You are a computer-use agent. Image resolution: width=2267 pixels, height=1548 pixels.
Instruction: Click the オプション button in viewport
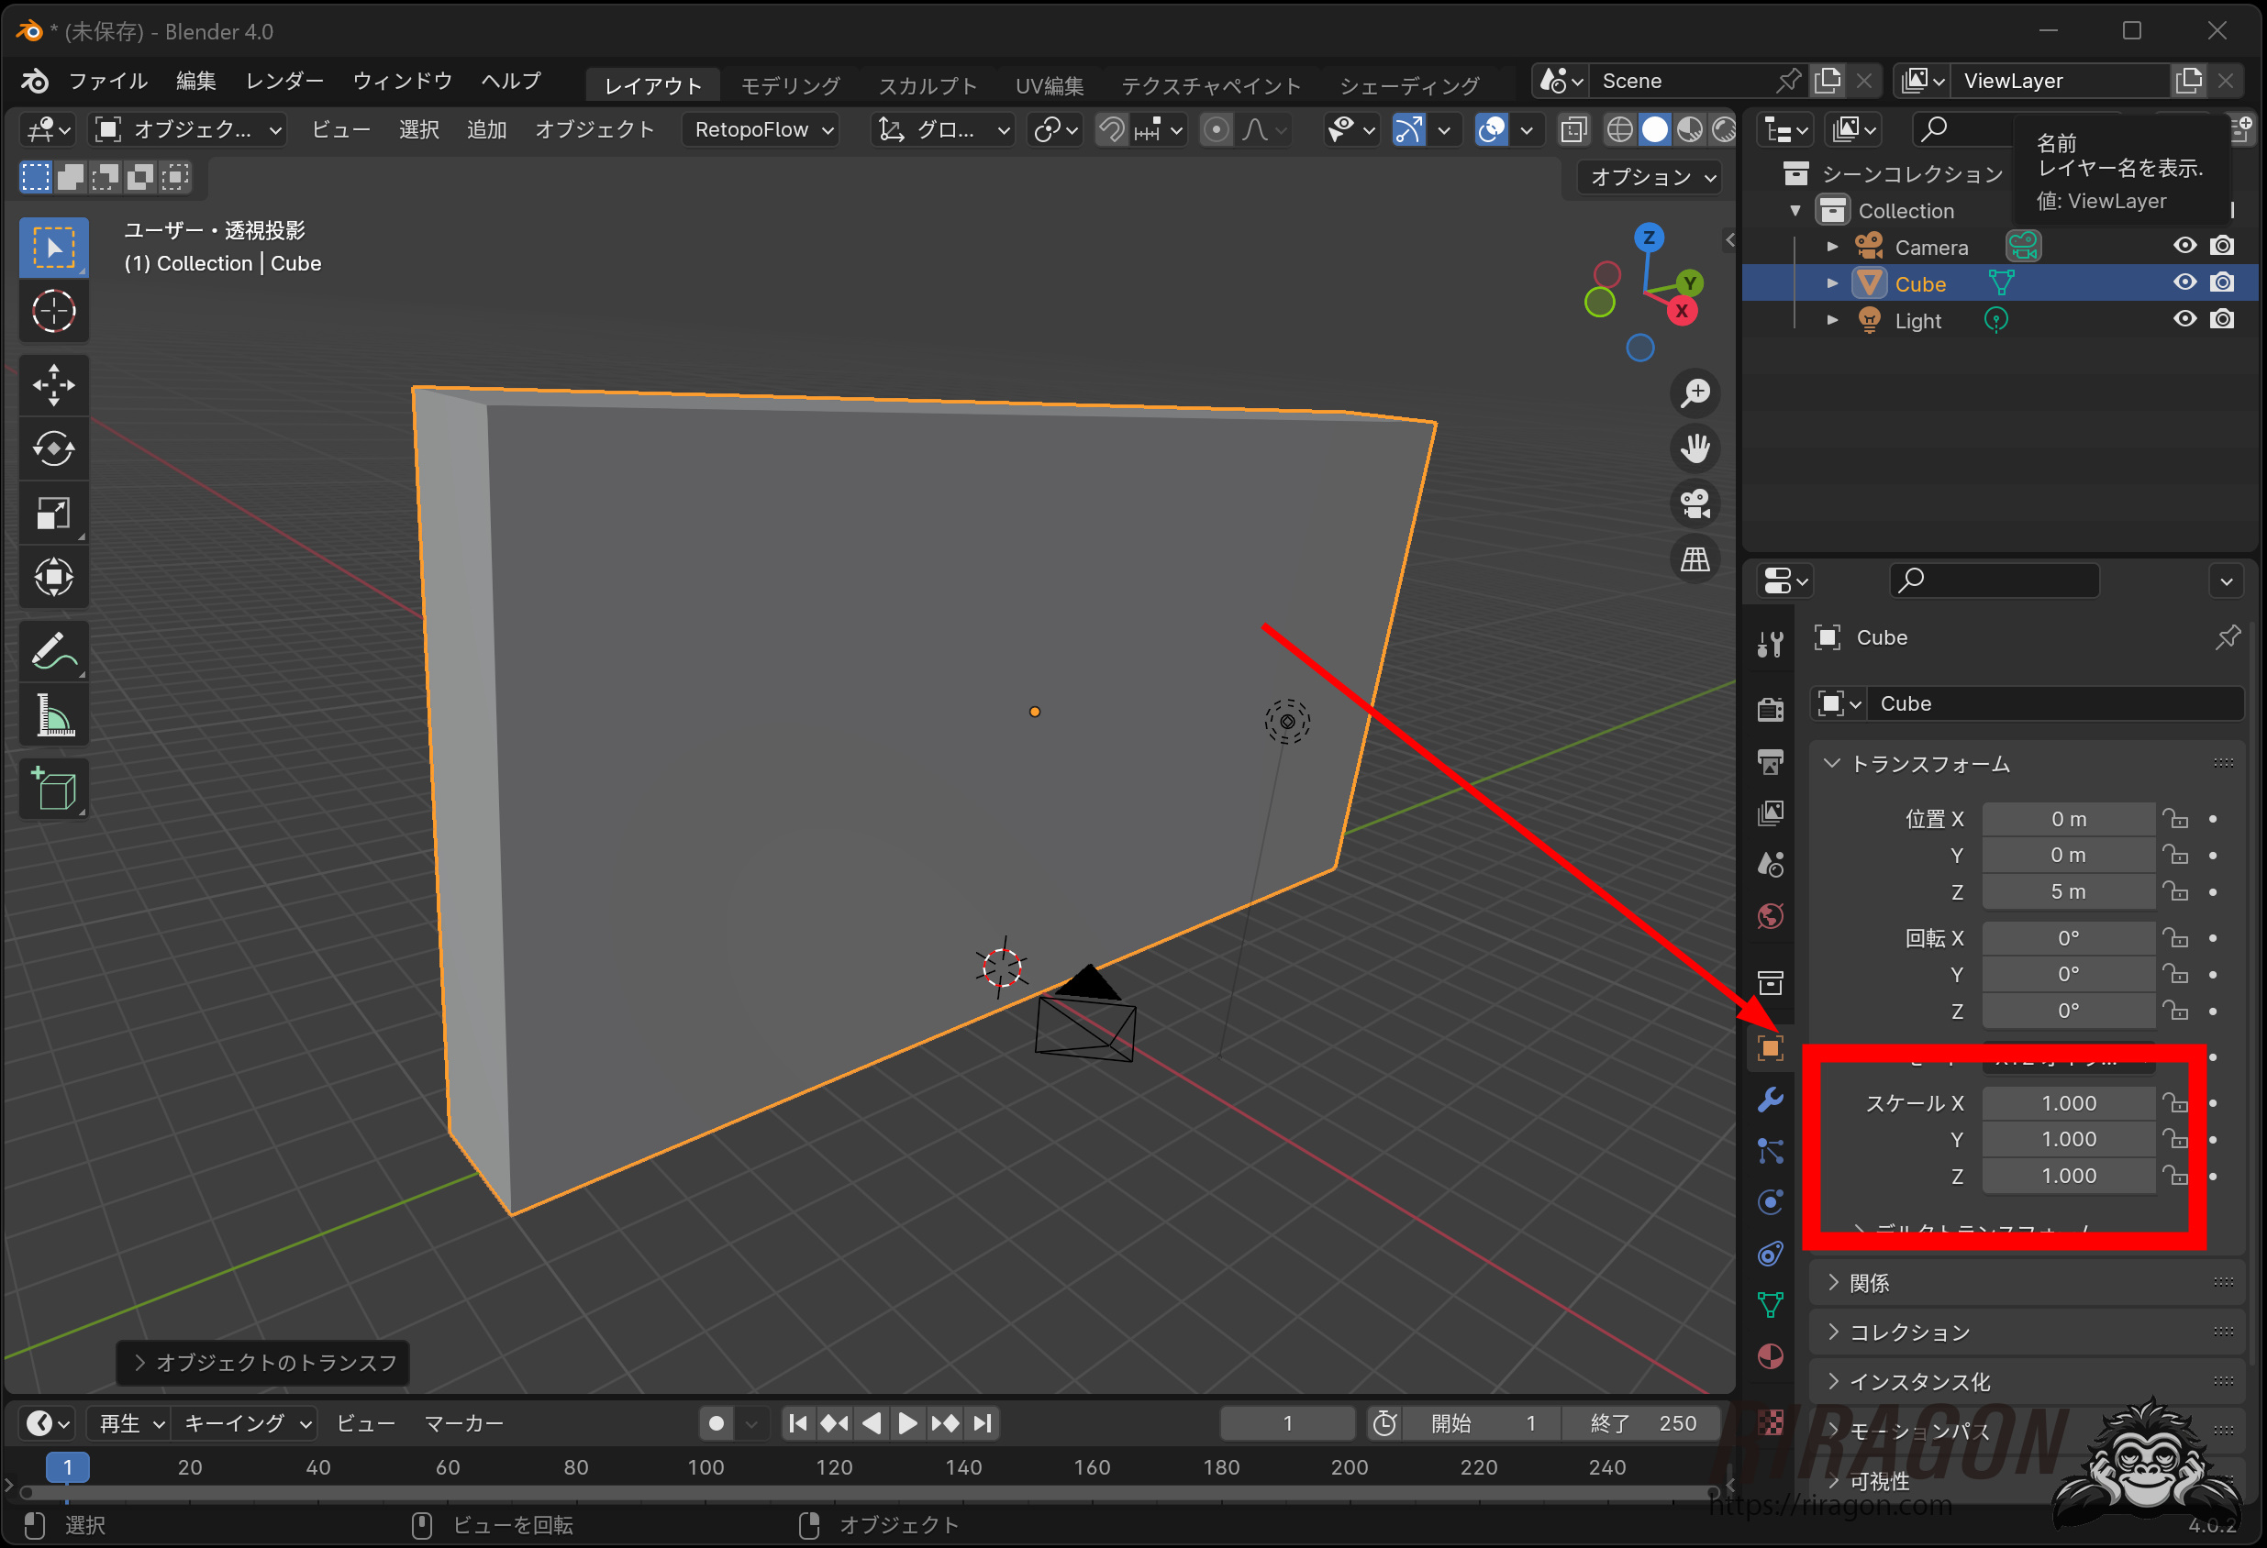(x=1650, y=176)
